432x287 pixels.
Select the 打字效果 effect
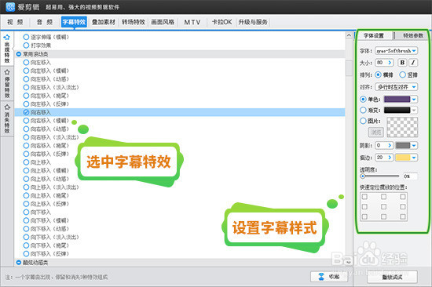pos(38,45)
